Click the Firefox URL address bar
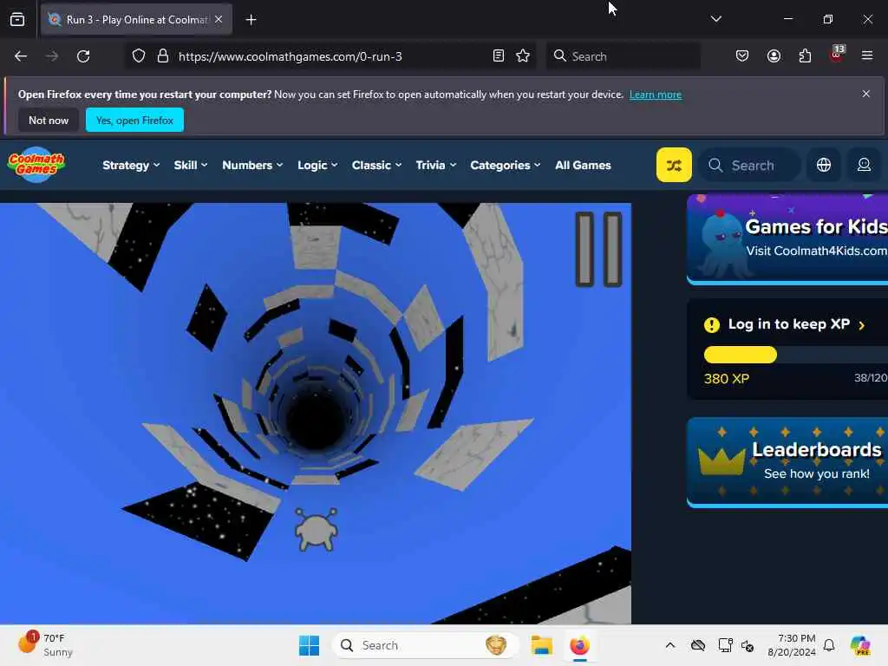888x666 pixels. pyautogui.click(x=331, y=56)
